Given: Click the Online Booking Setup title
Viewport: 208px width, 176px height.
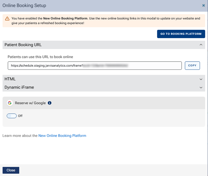Looking at the screenshot, I should (24, 6).
